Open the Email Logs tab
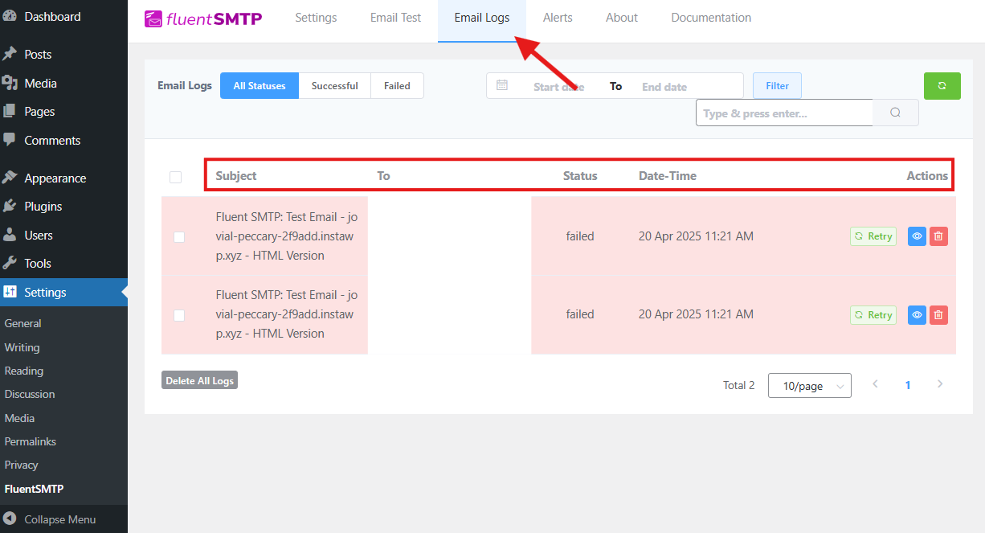This screenshot has height=533, width=985. point(482,18)
